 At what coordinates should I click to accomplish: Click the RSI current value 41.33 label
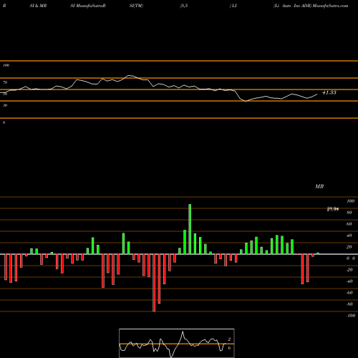coord(329,92)
